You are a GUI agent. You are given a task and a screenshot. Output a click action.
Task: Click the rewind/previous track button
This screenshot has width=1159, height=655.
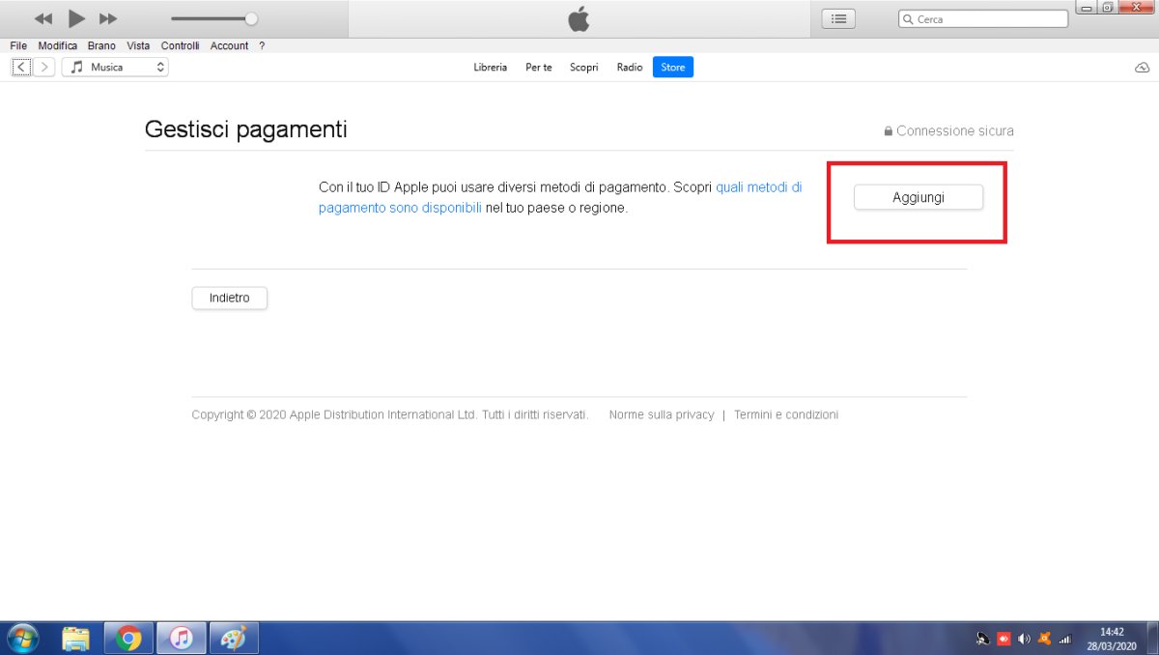tap(43, 18)
